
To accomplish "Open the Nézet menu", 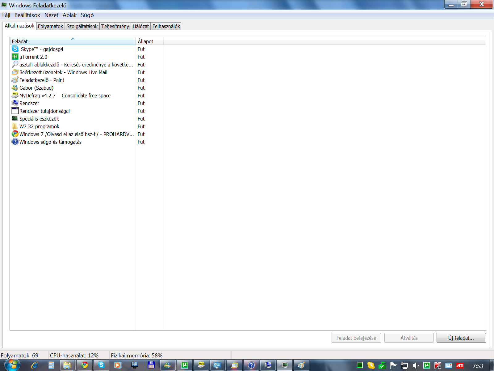I will tap(51, 15).
